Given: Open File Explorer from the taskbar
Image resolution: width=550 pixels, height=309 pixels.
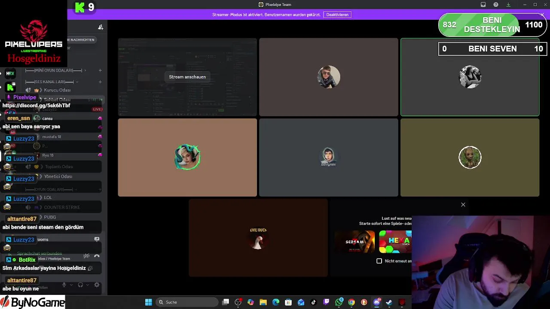Looking at the screenshot, I should [263, 302].
